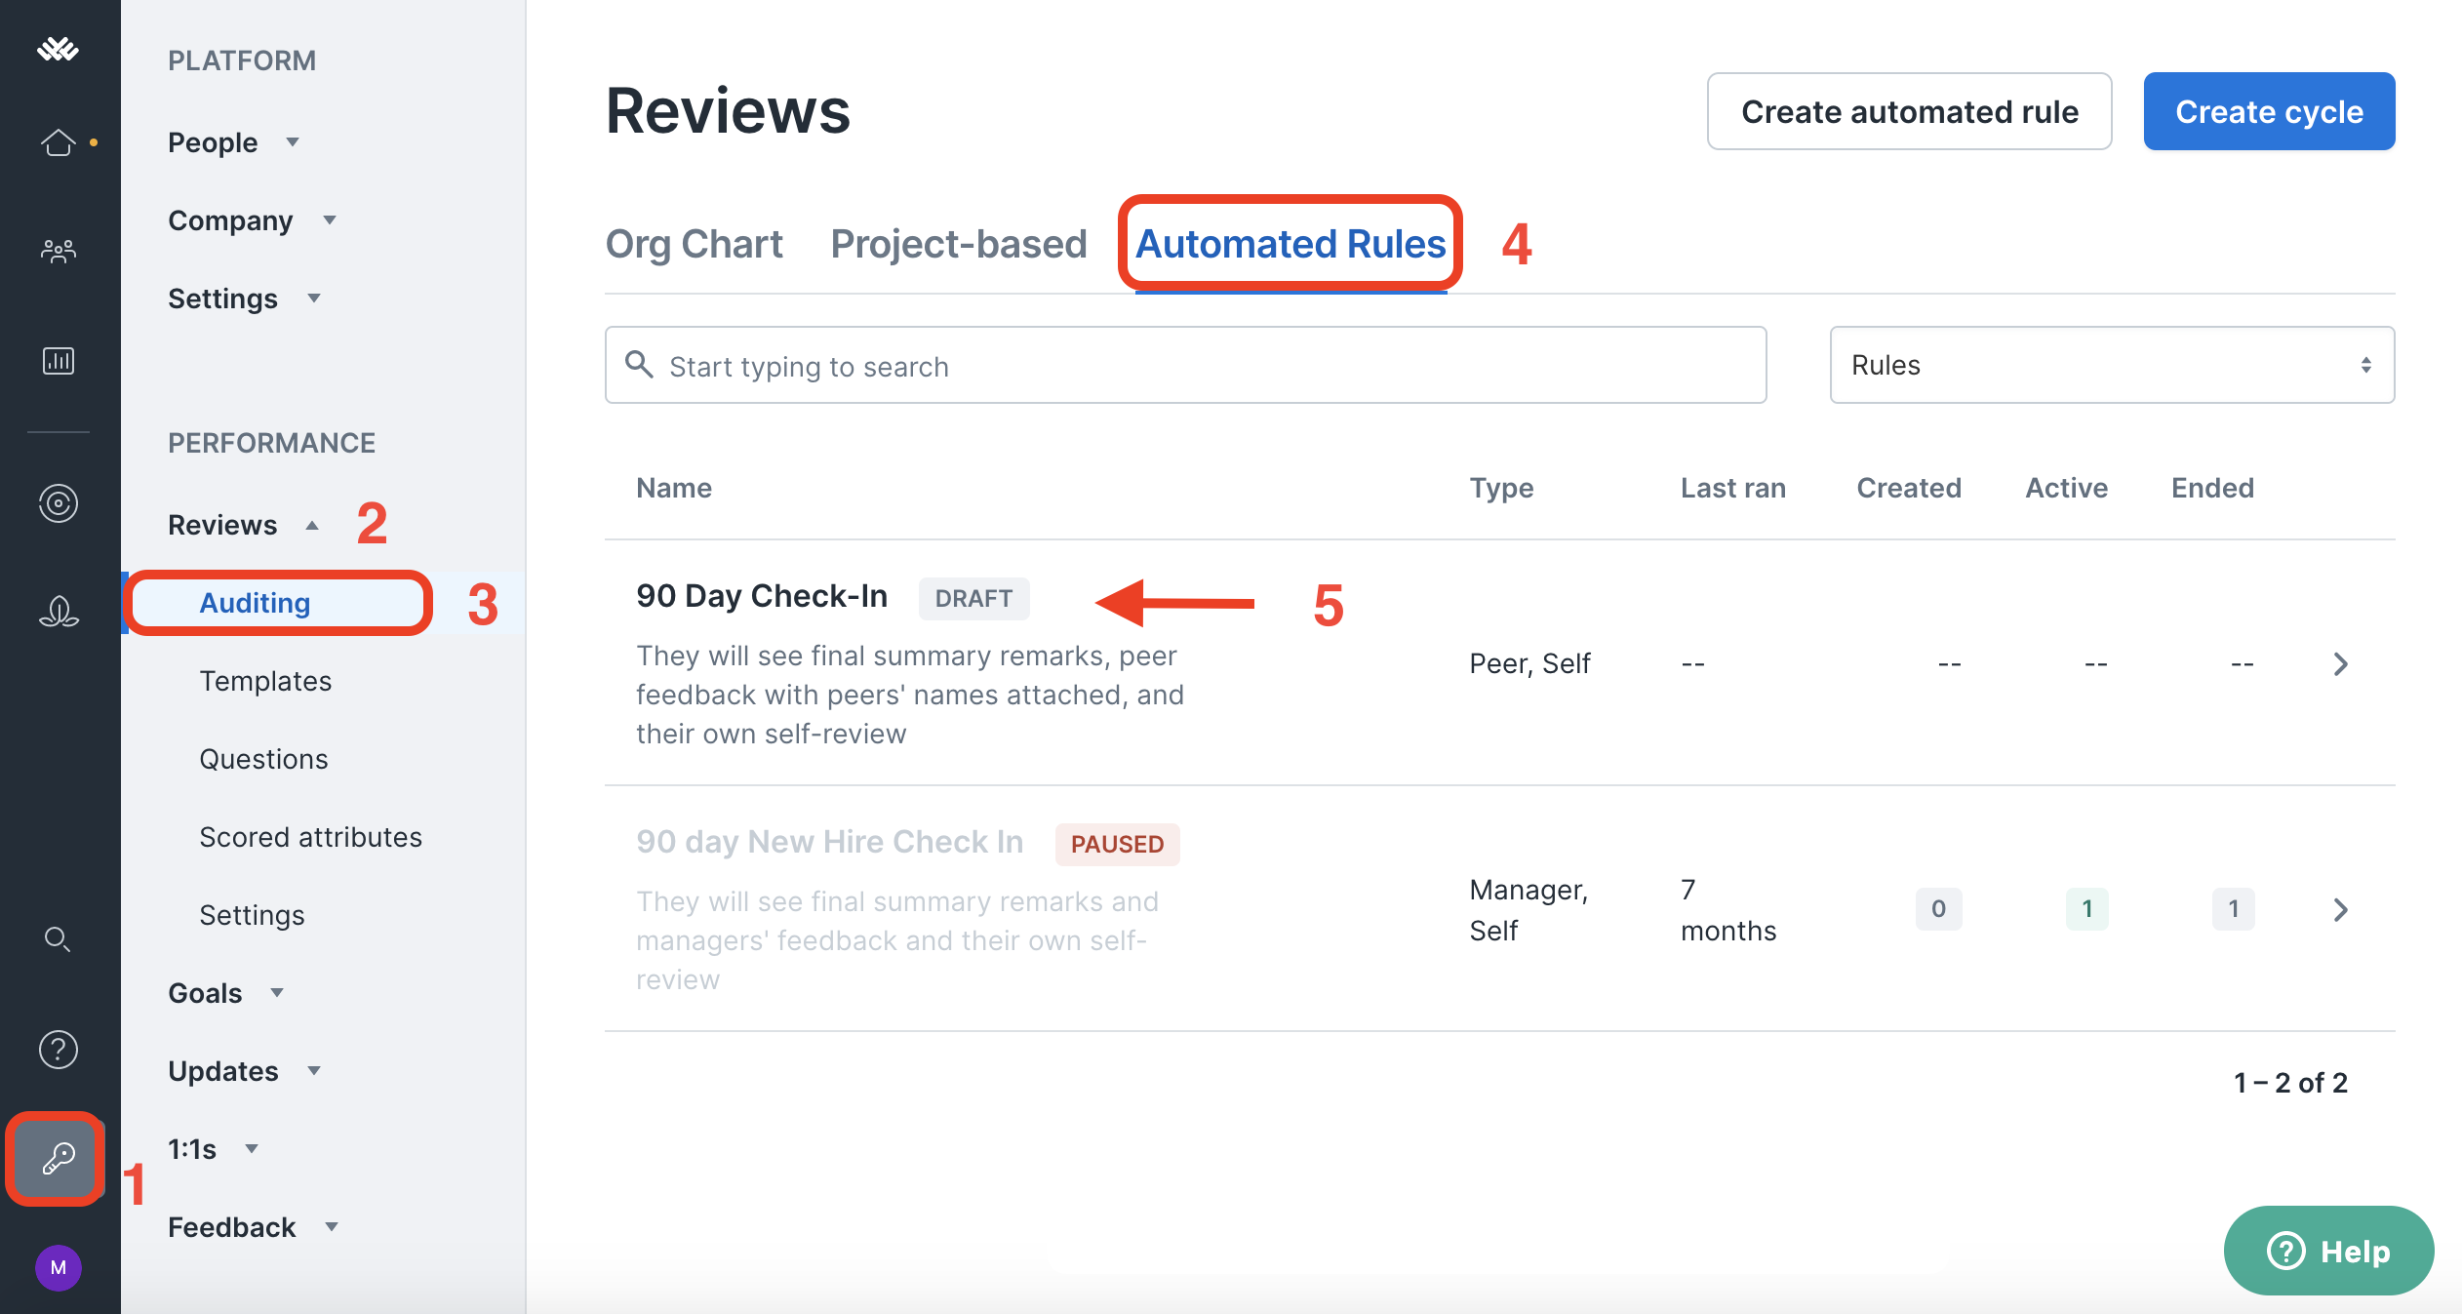Click the Peer, Self type cell
The image size is (2462, 1314).
(1529, 664)
